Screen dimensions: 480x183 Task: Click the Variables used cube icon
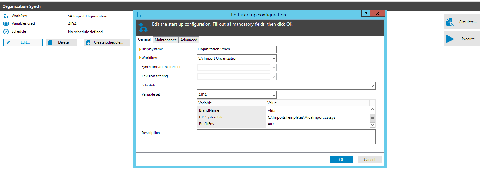6,24
